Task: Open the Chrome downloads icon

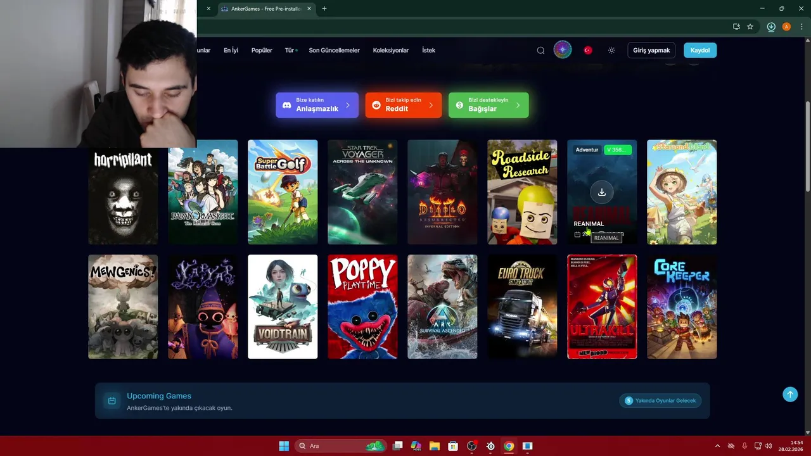Action: pos(771,27)
